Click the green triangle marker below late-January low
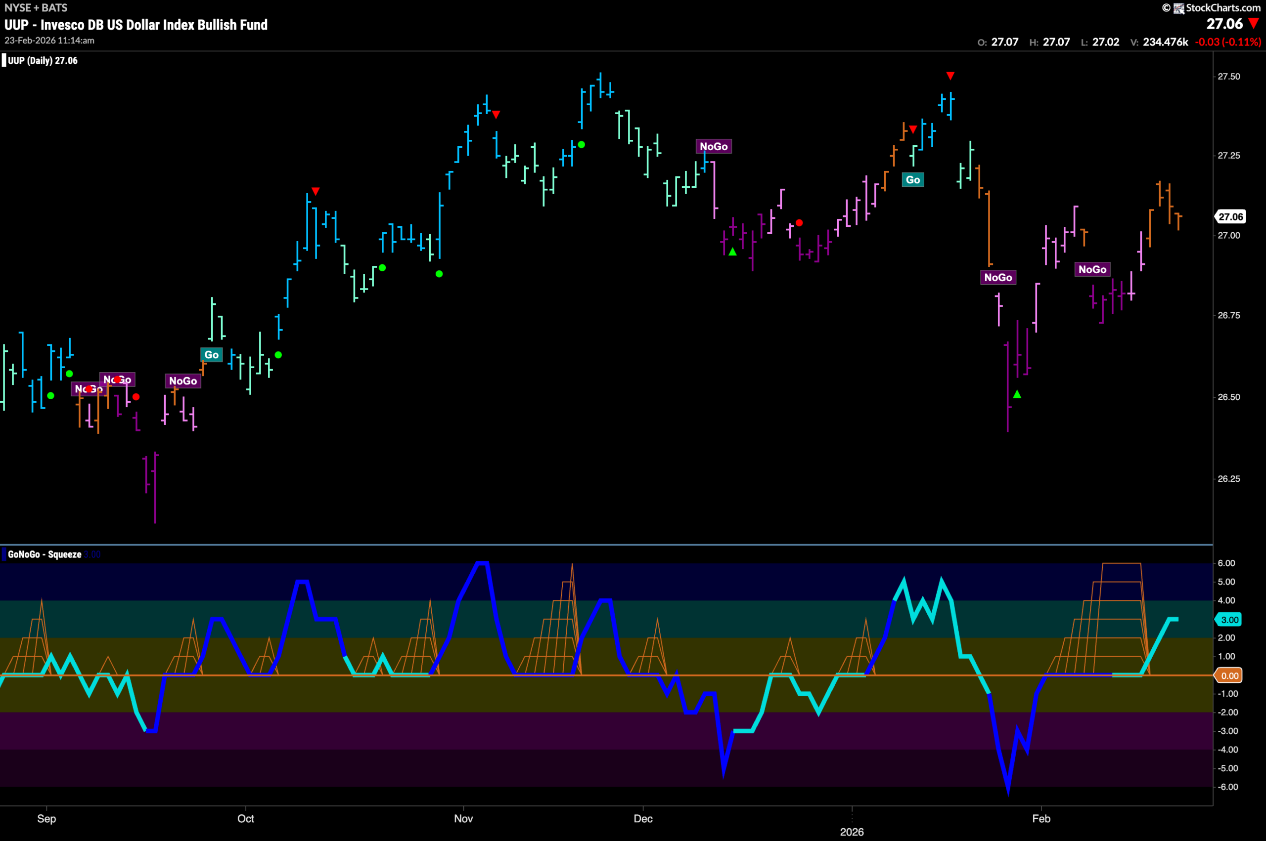This screenshot has width=1266, height=841. tap(1017, 394)
